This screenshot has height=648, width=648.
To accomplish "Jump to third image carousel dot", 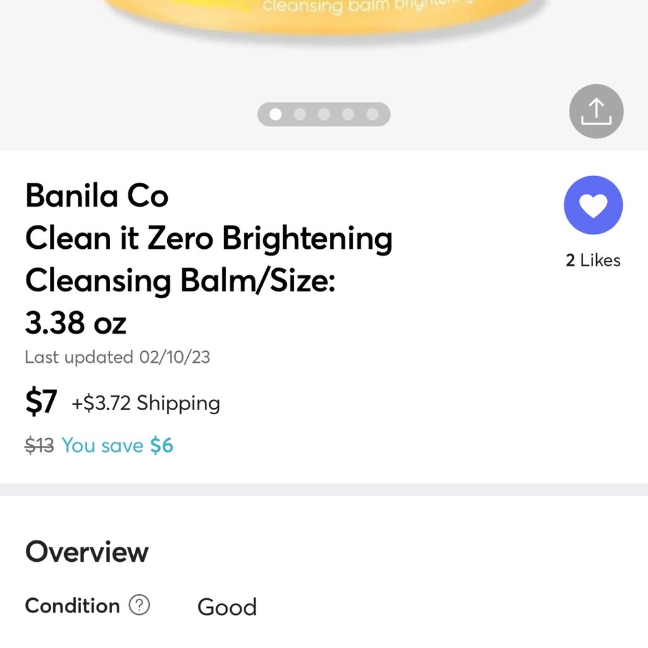I will 324,114.
